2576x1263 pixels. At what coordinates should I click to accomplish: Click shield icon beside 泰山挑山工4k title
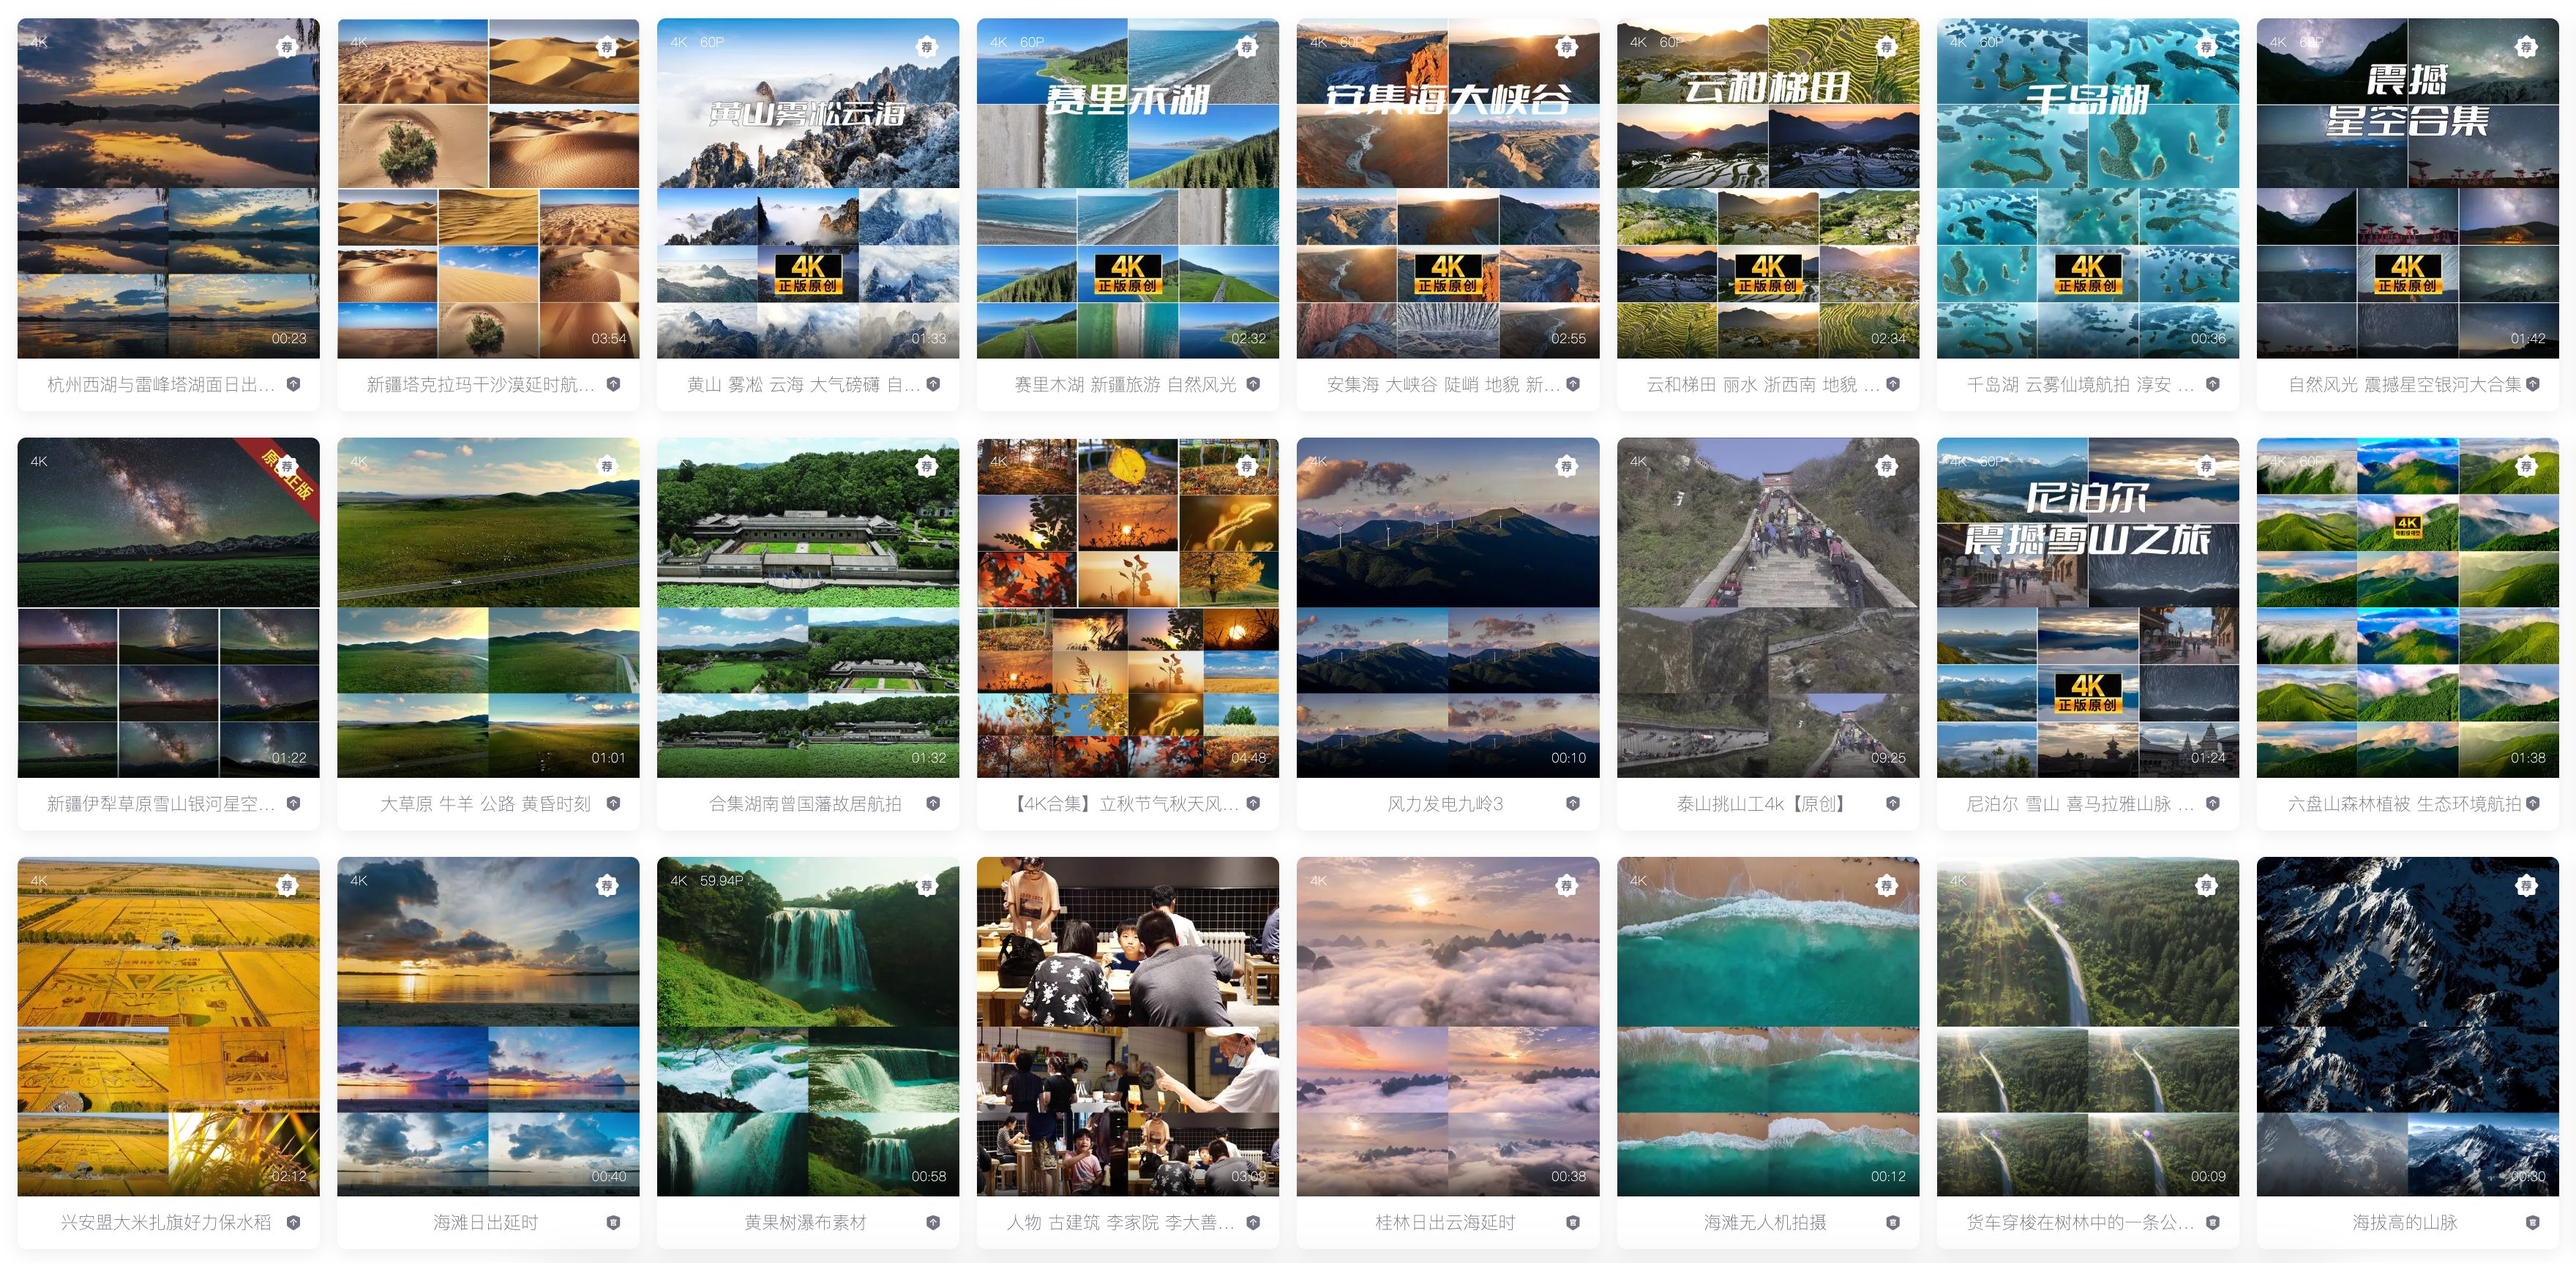coord(1893,803)
